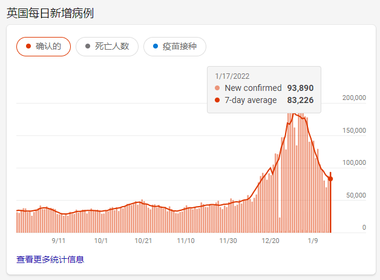
Task: Click the 150,000 y-axis value
Action: tap(354, 130)
